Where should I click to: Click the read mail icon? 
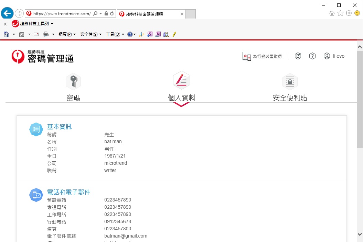click(36, 34)
